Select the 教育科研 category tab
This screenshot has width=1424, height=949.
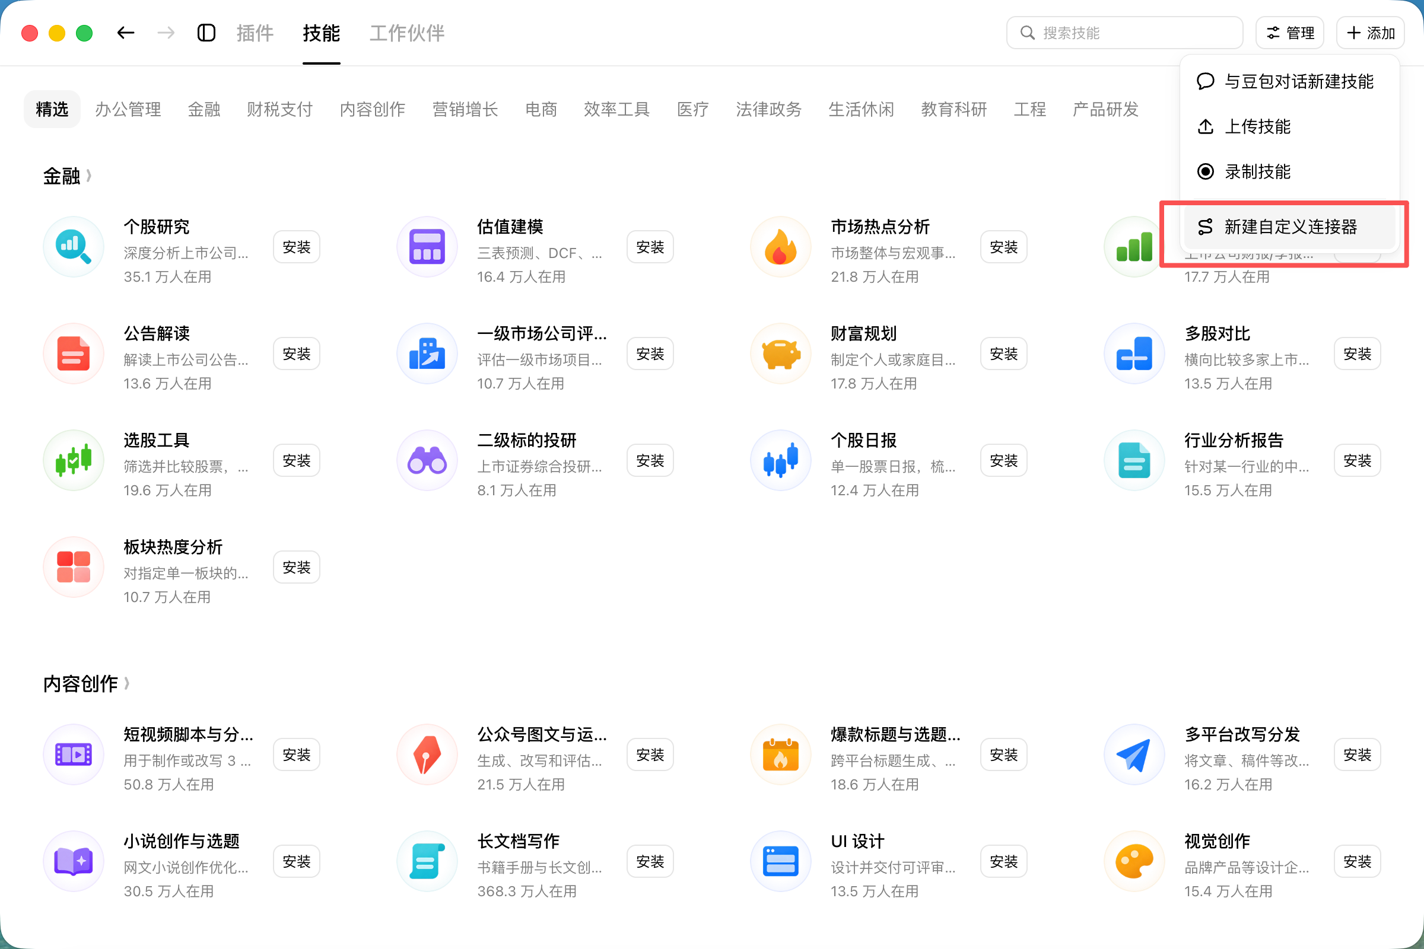point(953,109)
